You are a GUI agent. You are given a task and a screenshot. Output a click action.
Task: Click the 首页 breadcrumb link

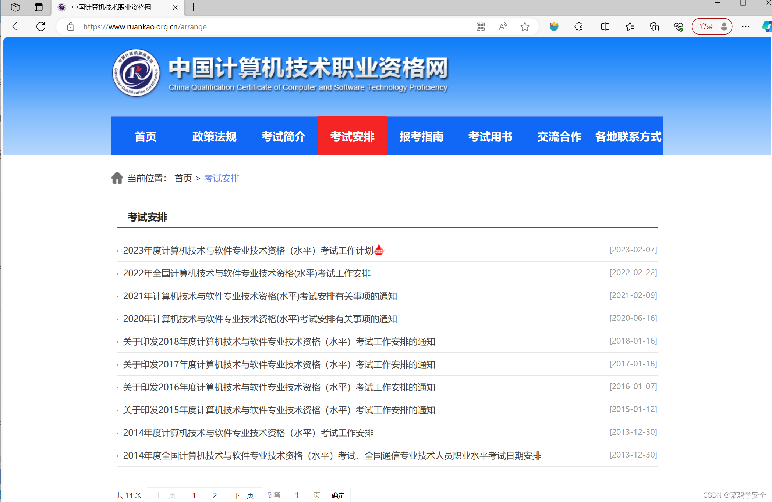(x=183, y=178)
